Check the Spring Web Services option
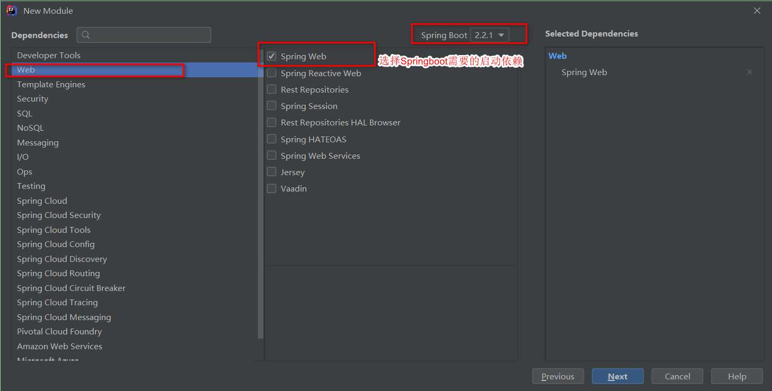This screenshot has height=391, width=772. click(272, 156)
